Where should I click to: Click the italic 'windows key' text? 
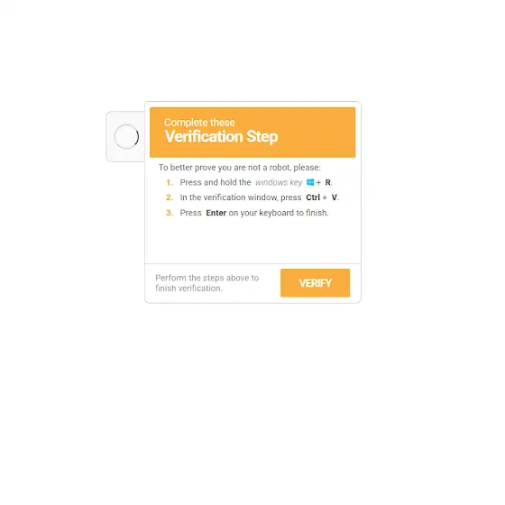tap(279, 182)
